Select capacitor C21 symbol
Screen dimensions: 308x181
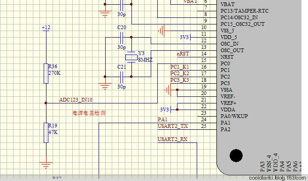(x=122, y=77)
